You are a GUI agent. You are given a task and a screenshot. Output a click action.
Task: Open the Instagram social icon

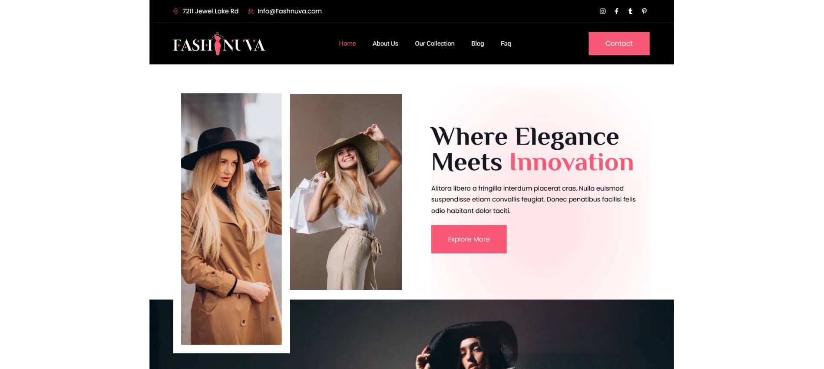(x=602, y=11)
